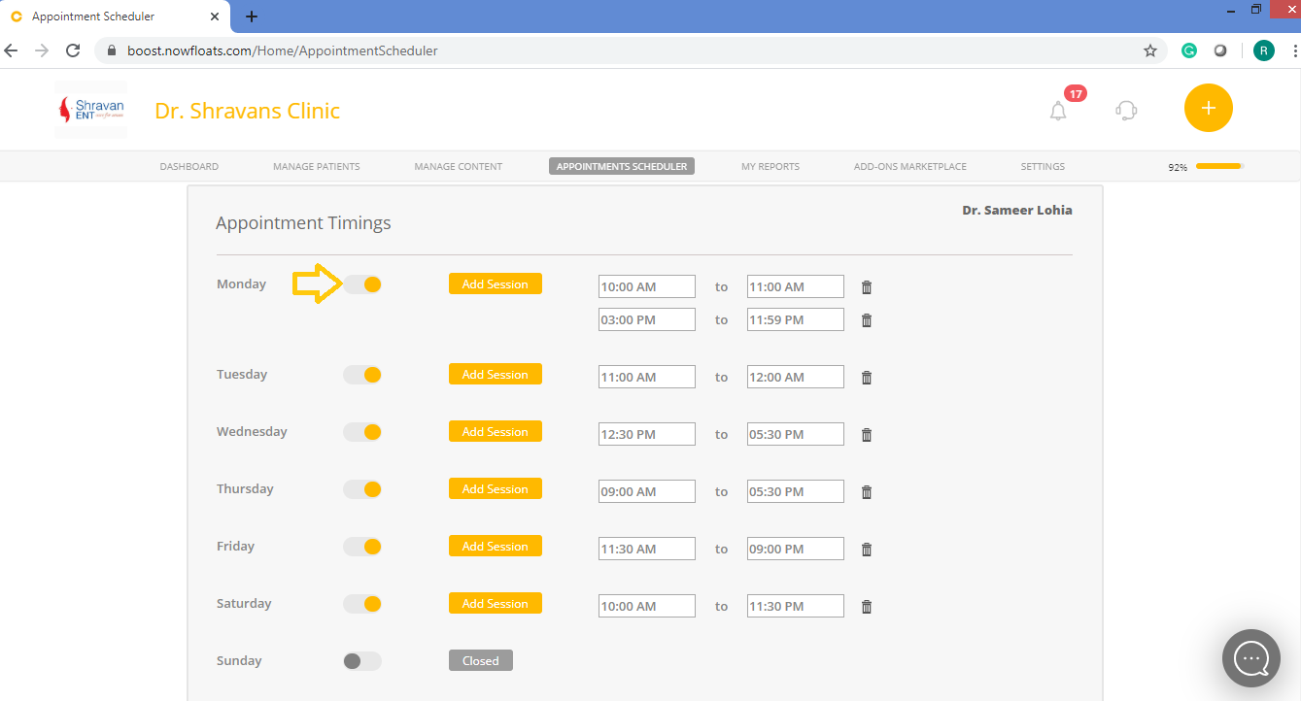The image size is (1301, 701).
Task: Add Session for Tuesday
Action: click(x=496, y=374)
